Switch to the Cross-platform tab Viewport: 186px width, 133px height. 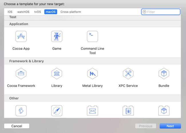coord(71,12)
